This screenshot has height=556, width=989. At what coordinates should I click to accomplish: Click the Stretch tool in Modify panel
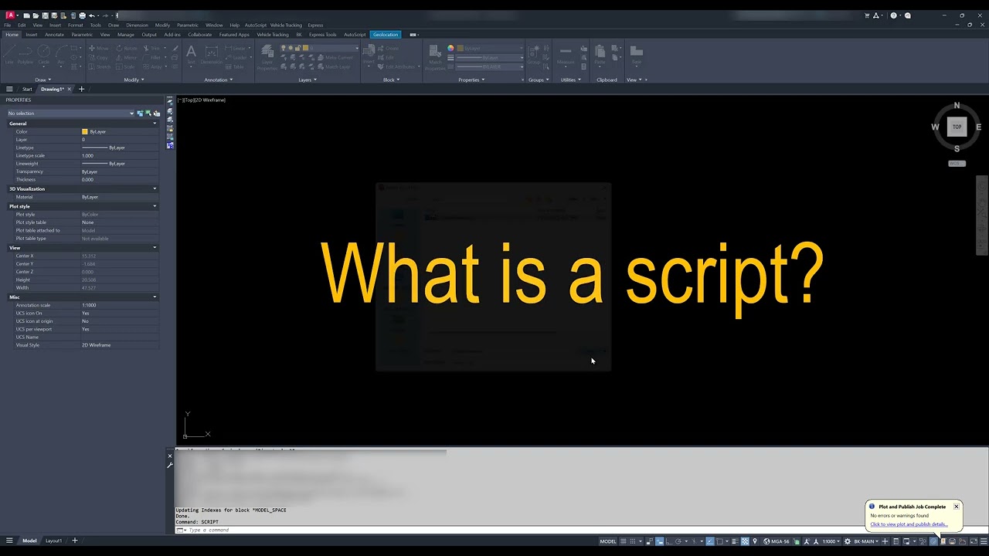(100, 66)
